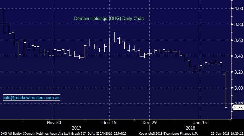Viewport: 244px width, 136px height.
Task: Click the Domain Holdings (DHG) Daily Chart title
Action: point(109,19)
